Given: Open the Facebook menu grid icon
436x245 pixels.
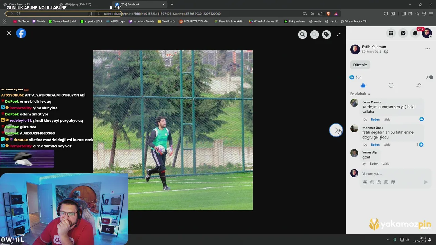Looking at the screenshot, I should click(x=391, y=33).
